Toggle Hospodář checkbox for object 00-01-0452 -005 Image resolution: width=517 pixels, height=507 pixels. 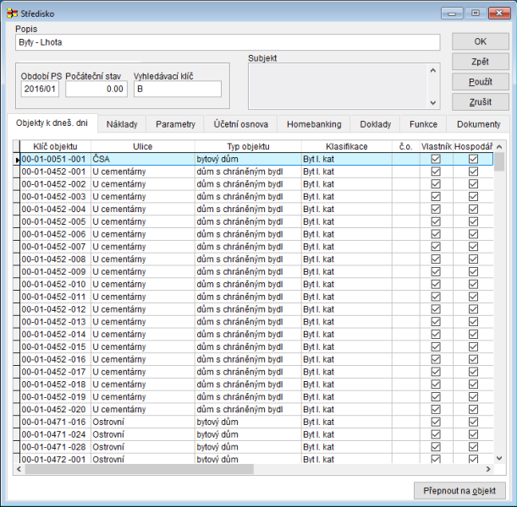pyautogui.click(x=473, y=221)
